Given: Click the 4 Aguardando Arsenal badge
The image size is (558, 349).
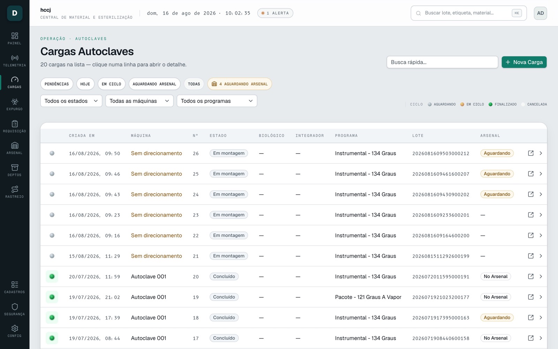Looking at the screenshot, I should 240,84.
